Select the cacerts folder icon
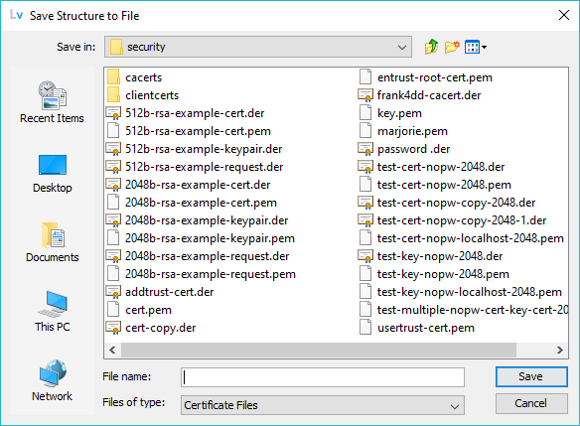 coord(113,77)
